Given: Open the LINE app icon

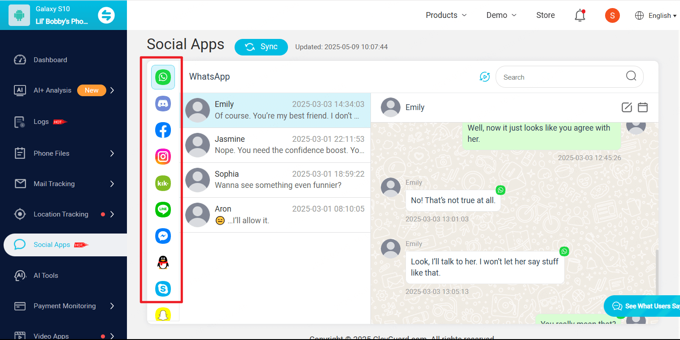Looking at the screenshot, I should [x=163, y=209].
